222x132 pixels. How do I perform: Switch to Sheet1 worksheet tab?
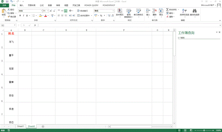pyautogui.click(x=20, y=126)
